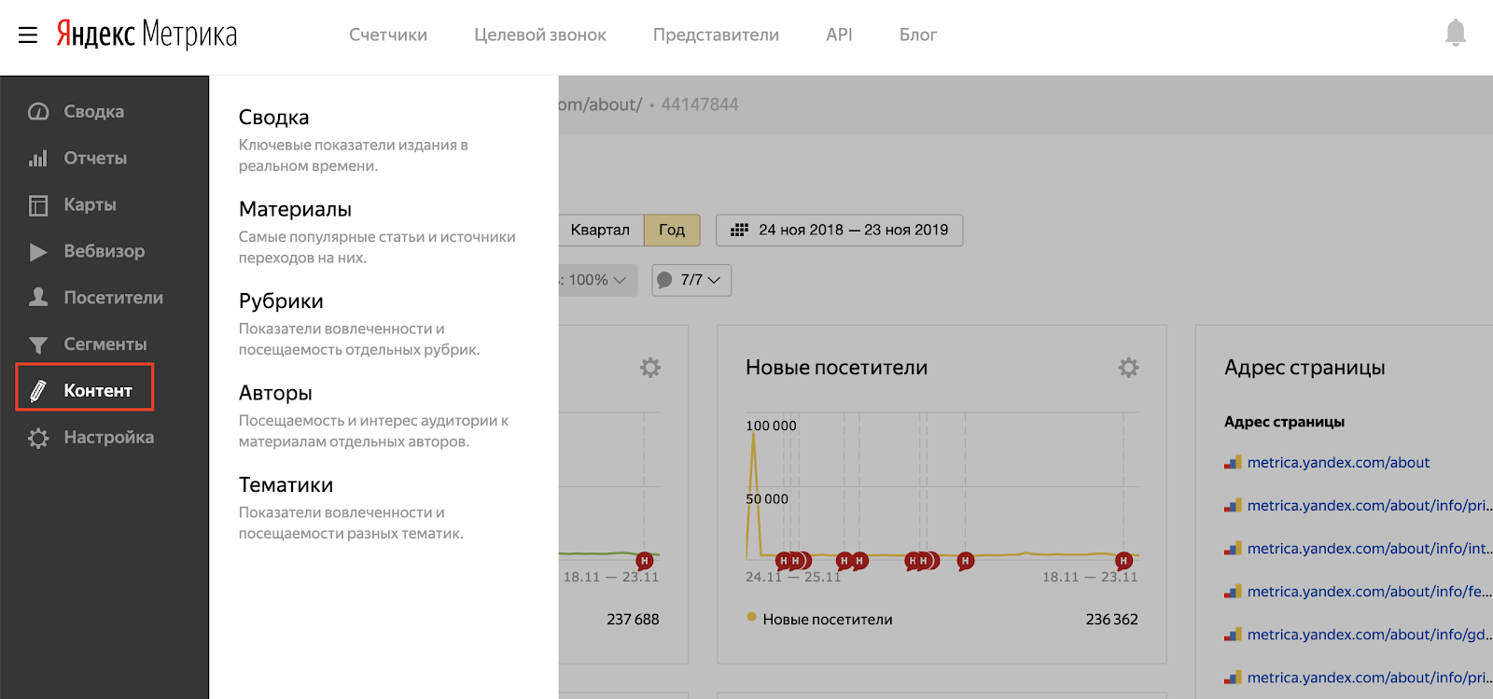Image resolution: width=1493 pixels, height=699 pixels.
Task: Click the Адрес страницы widget title
Action: pos(1305,368)
